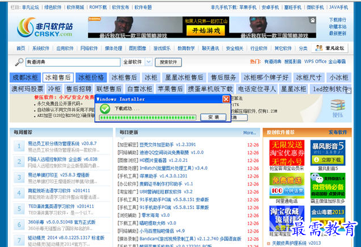Click the 收藏本站 link
Viewport: 361px width, 247px height.
[338, 27]
